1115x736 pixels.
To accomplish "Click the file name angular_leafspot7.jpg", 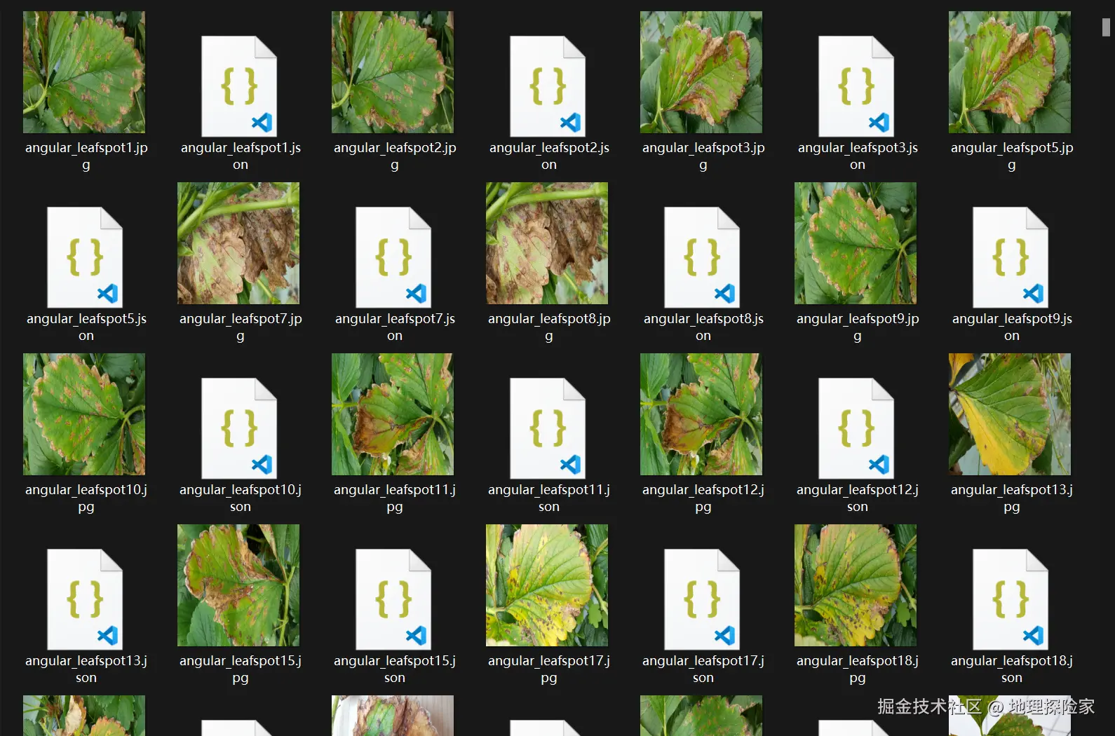I will [x=241, y=327].
